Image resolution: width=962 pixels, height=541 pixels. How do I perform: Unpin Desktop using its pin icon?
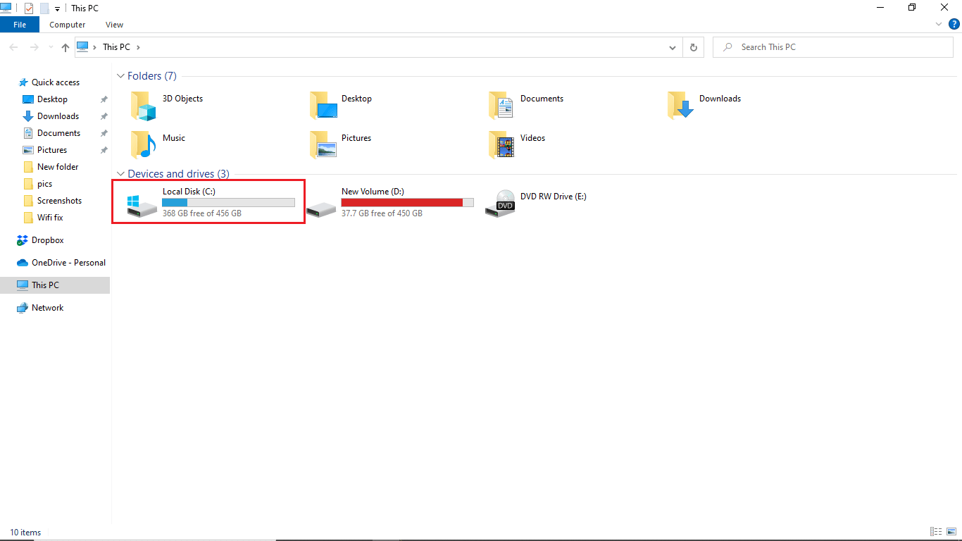104,99
